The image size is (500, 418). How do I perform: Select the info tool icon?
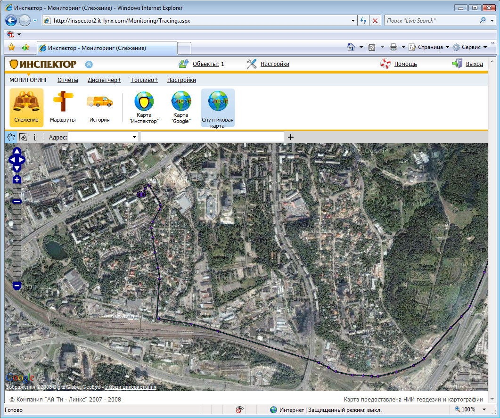point(35,138)
